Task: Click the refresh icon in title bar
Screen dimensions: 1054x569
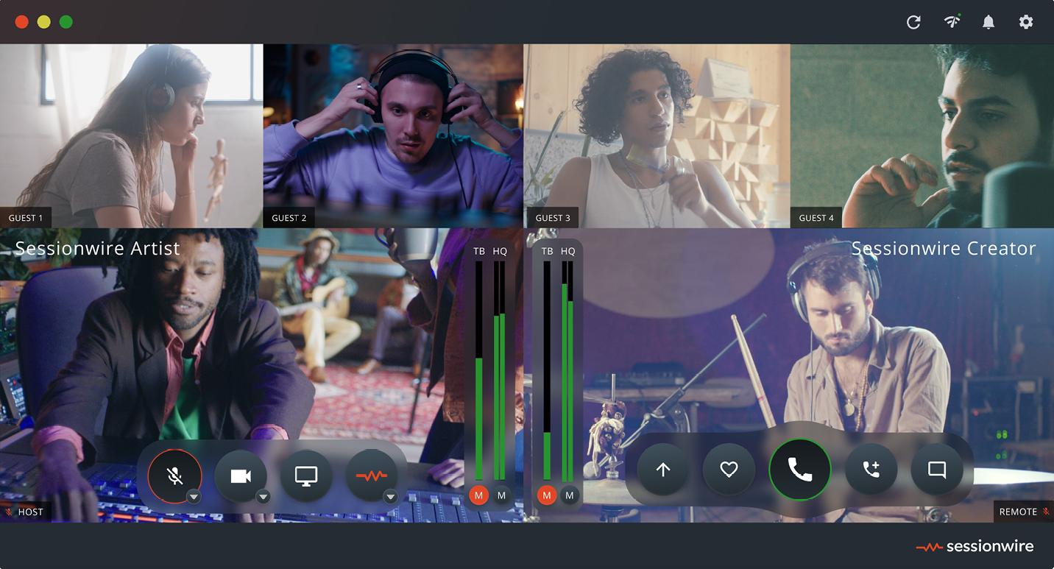Action: pos(913,22)
